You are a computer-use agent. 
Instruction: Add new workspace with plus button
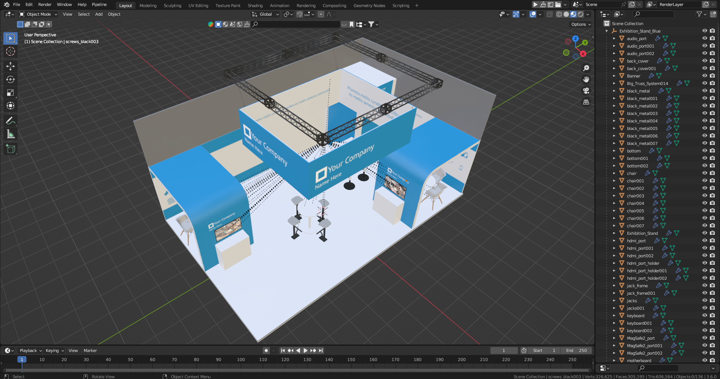tap(417, 6)
